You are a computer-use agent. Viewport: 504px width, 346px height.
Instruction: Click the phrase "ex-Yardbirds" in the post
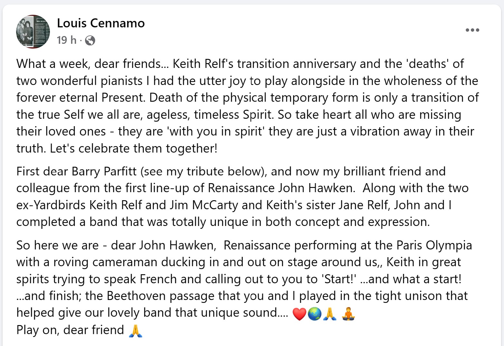[x=51, y=205]
